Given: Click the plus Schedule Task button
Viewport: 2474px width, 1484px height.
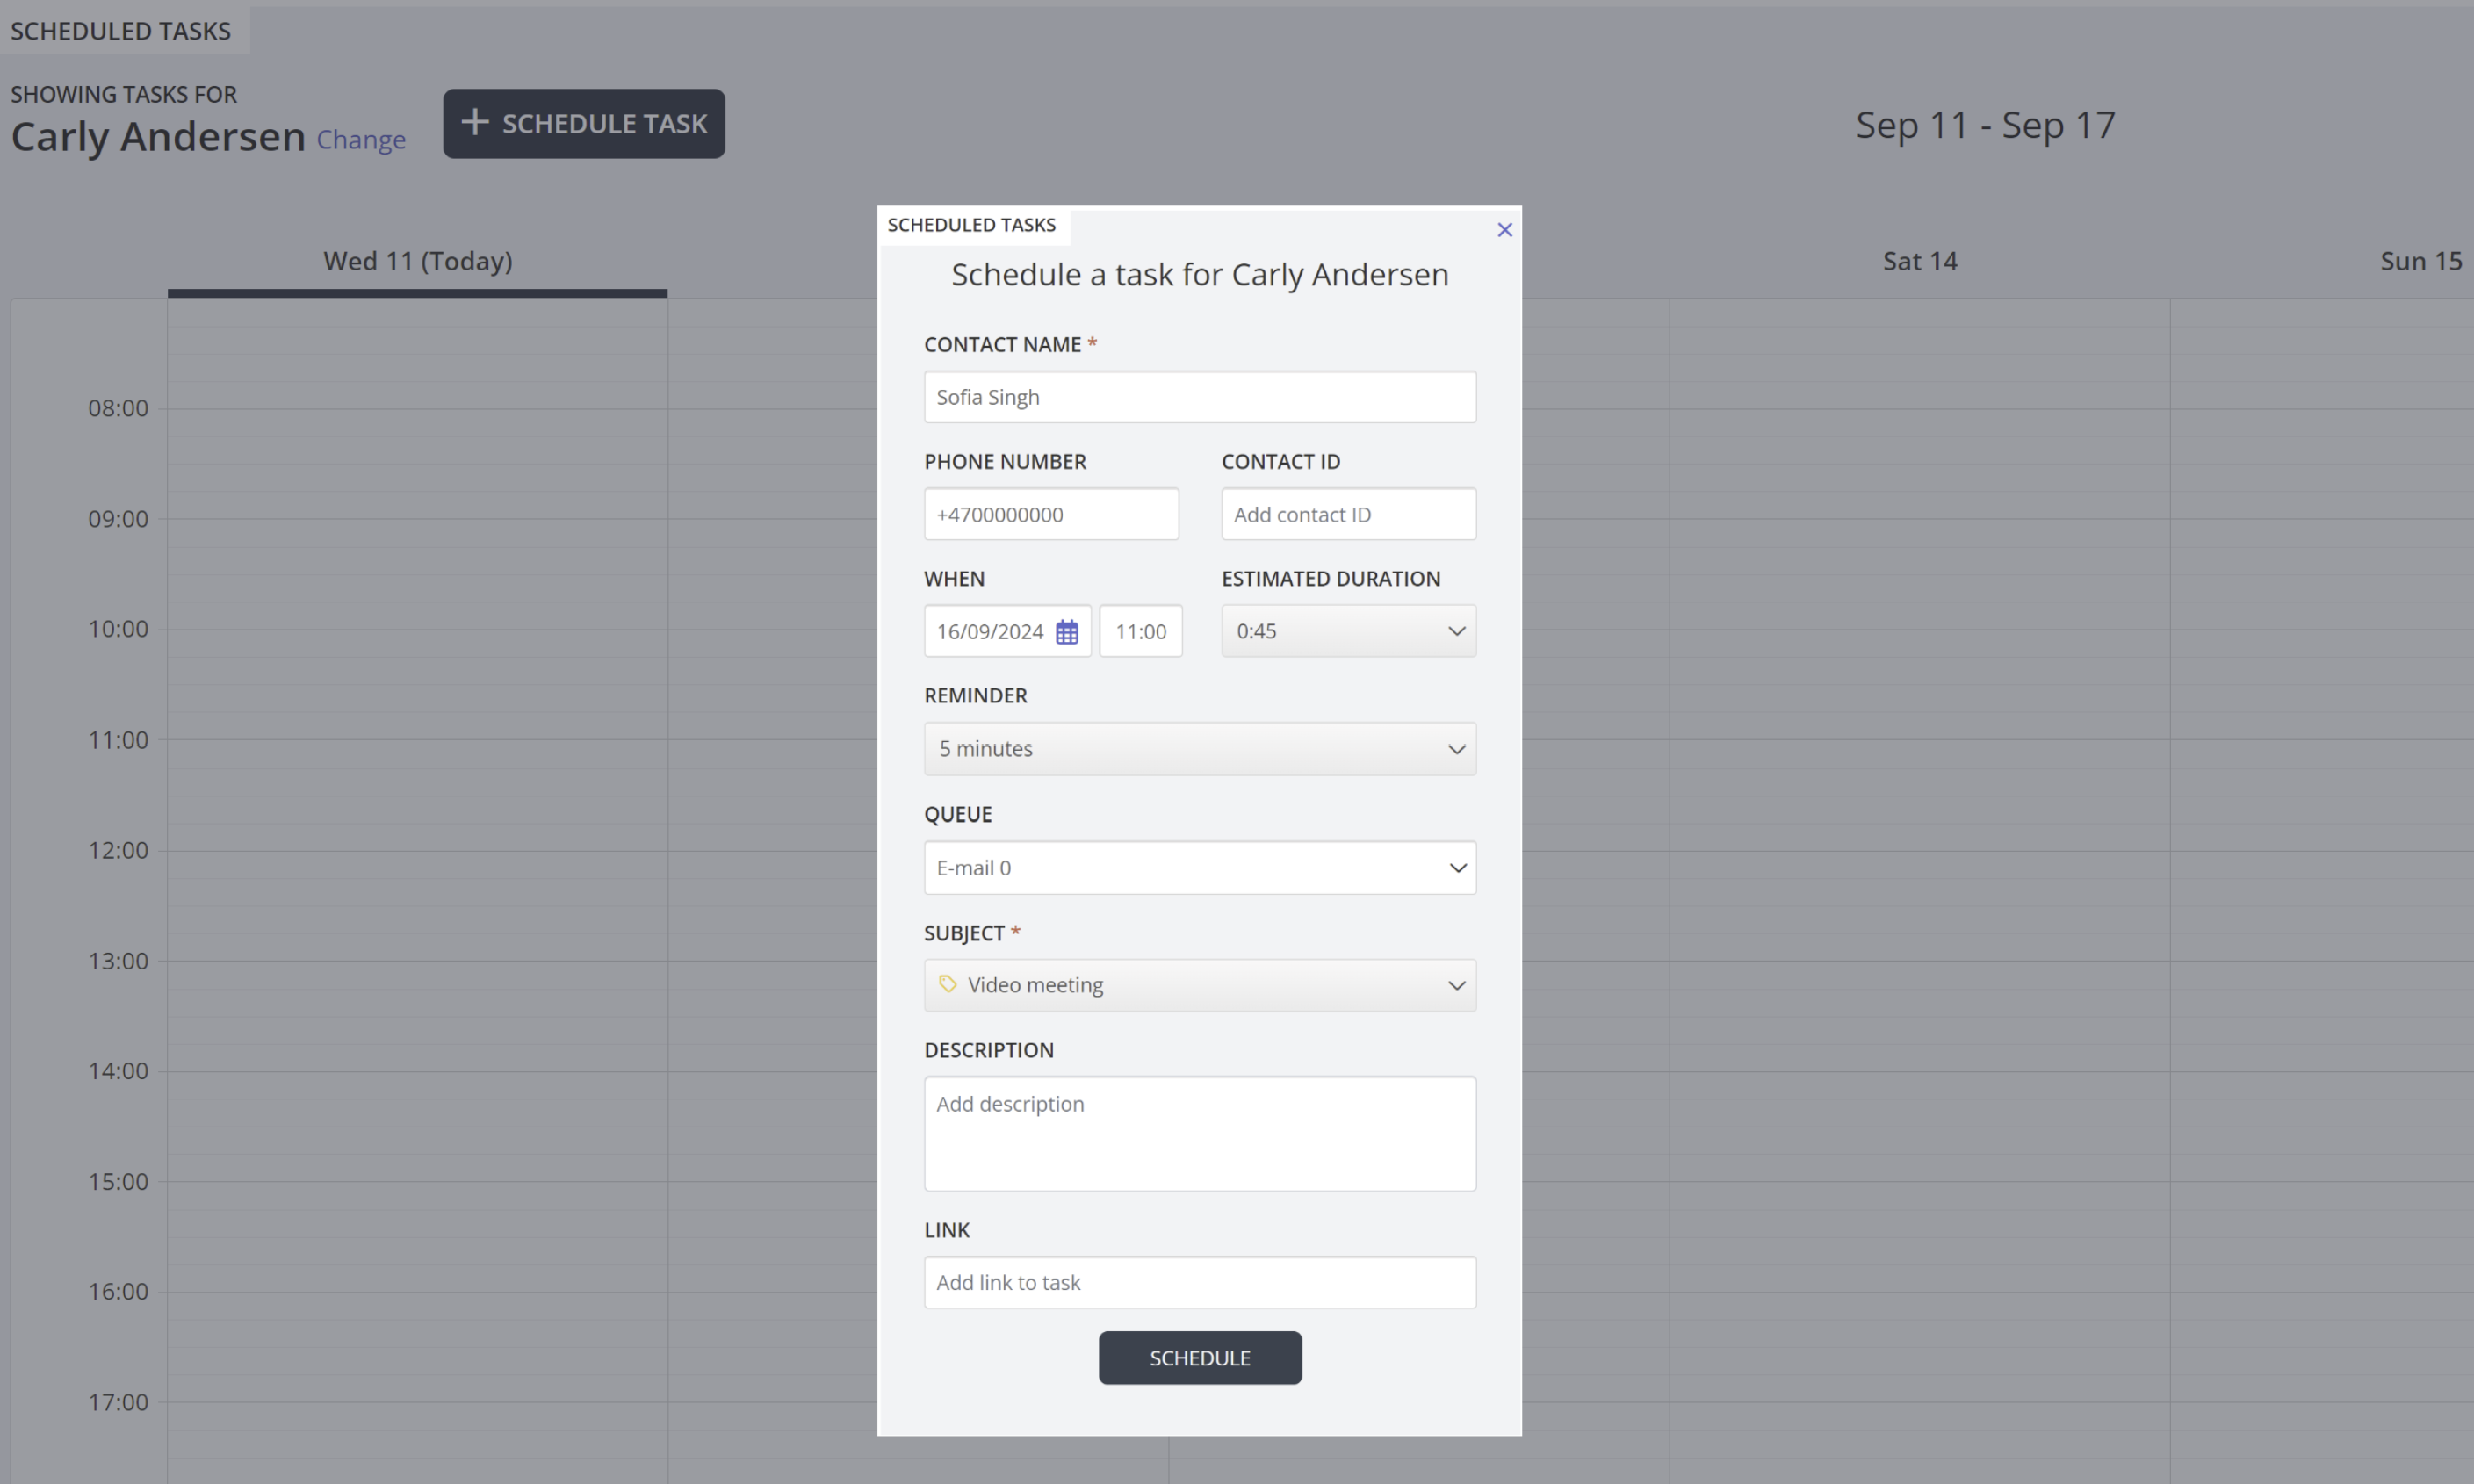Looking at the screenshot, I should pos(584,124).
